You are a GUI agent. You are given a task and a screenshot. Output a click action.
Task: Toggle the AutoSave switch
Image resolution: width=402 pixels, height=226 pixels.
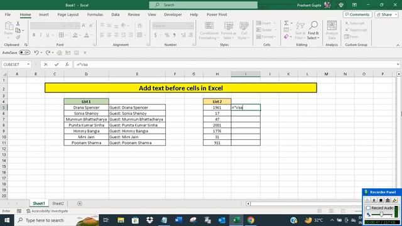coord(24,53)
